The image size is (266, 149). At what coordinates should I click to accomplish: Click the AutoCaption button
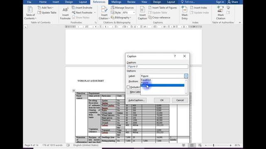click(137, 100)
